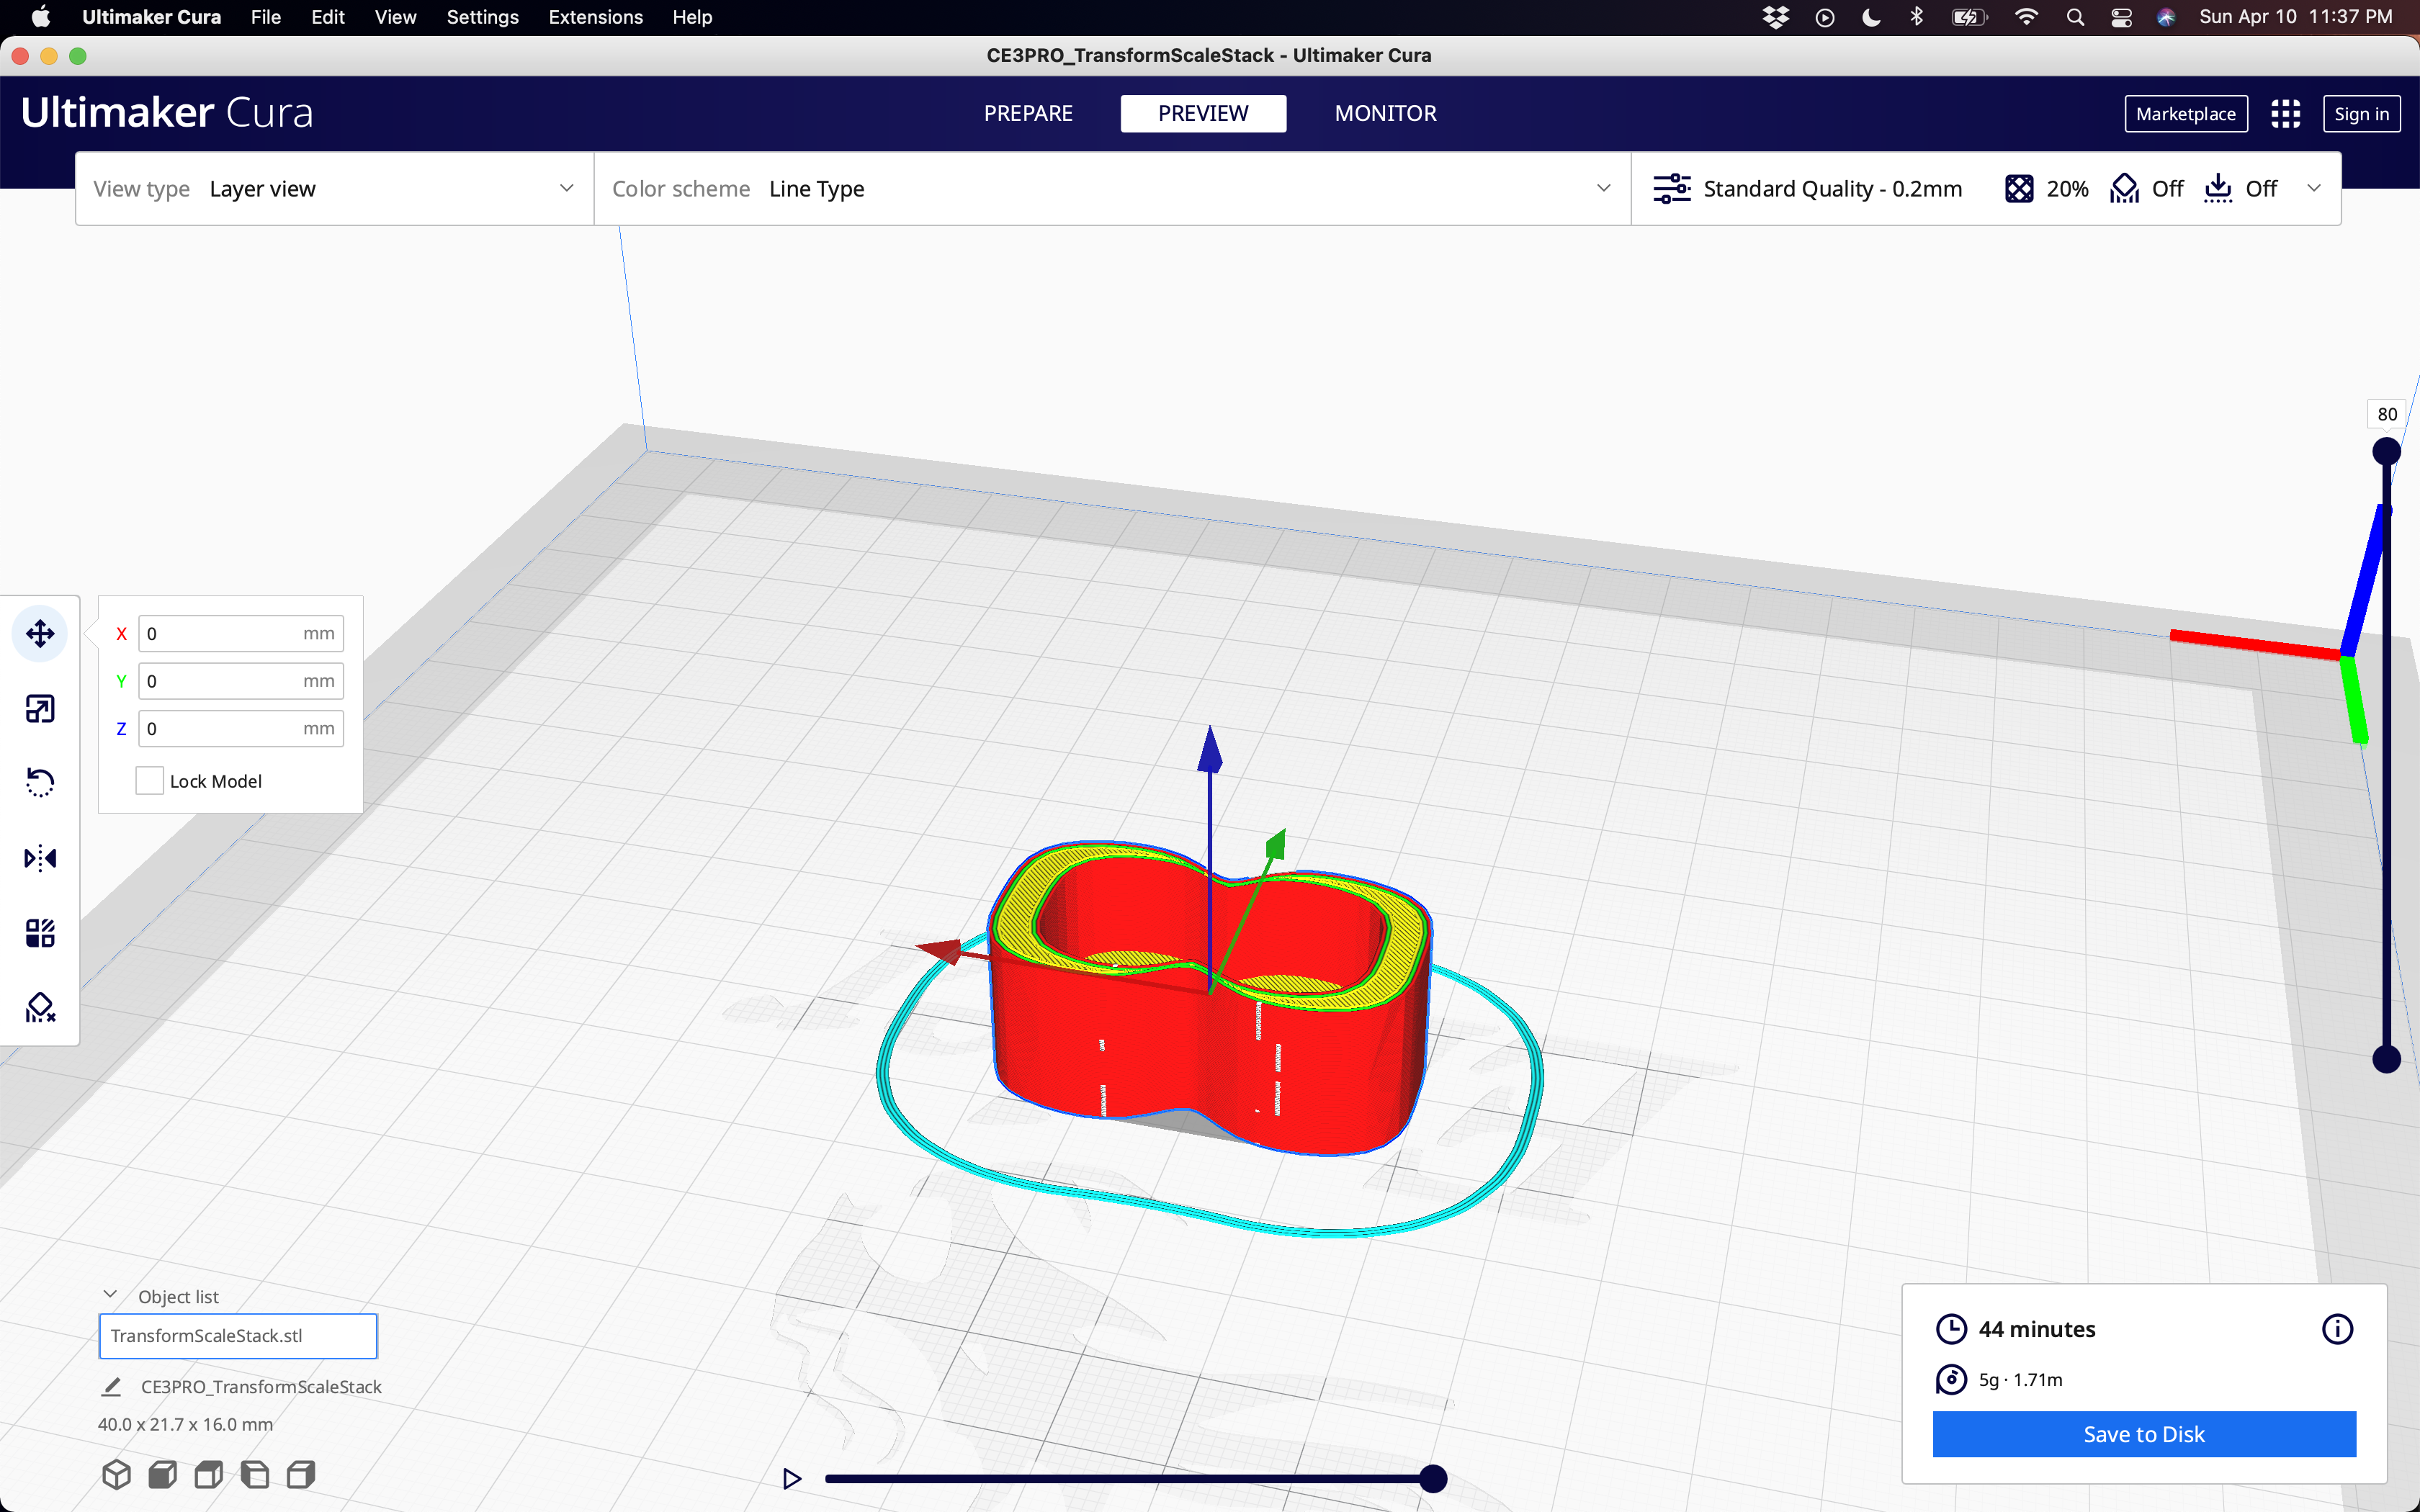Open Color scheme Line Type dropdown

click(x=1113, y=188)
